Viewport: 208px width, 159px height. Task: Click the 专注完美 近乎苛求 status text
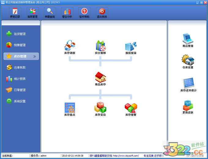[x=154, y=156]
